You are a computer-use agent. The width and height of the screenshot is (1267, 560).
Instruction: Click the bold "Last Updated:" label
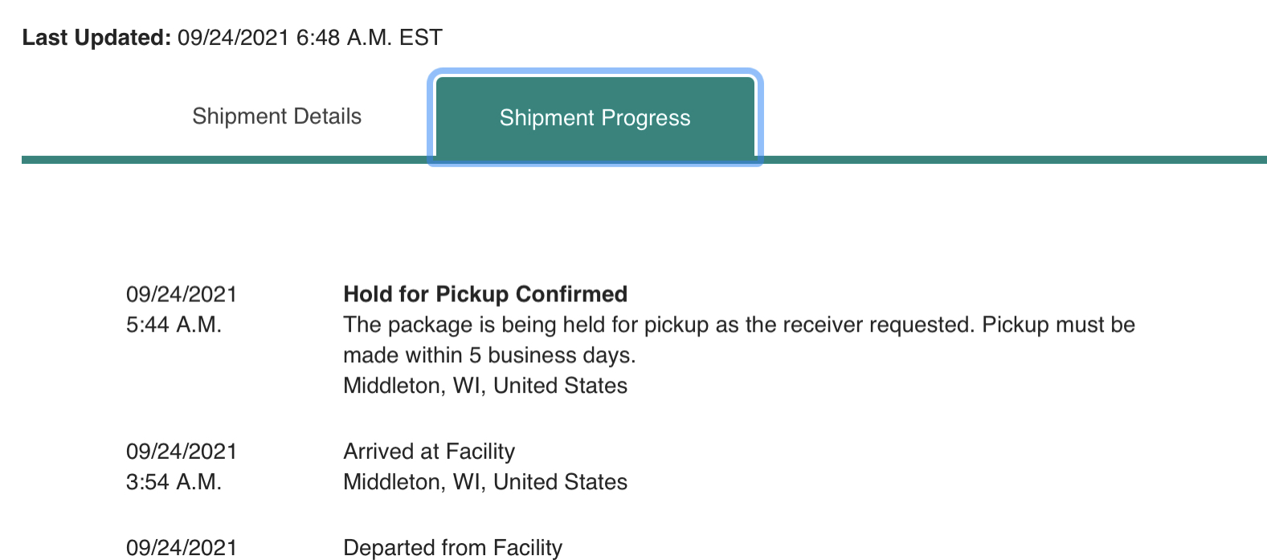click(x=96, y=38)
